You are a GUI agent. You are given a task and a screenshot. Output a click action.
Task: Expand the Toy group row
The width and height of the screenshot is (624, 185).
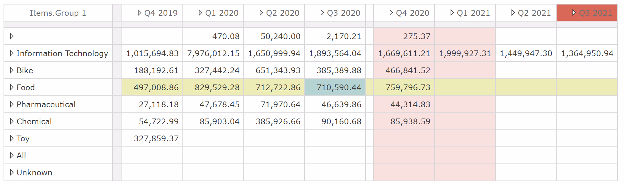12,138
